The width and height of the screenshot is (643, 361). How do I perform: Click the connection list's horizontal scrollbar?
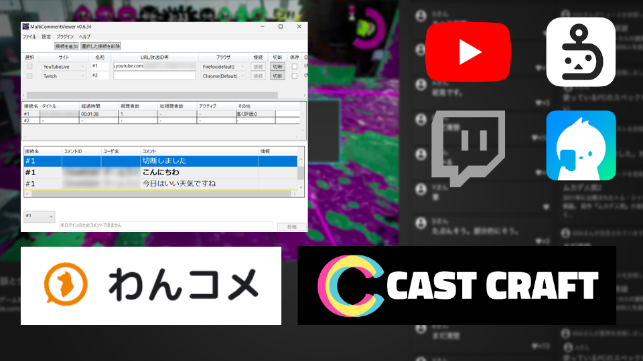click(x=152, y=96)
